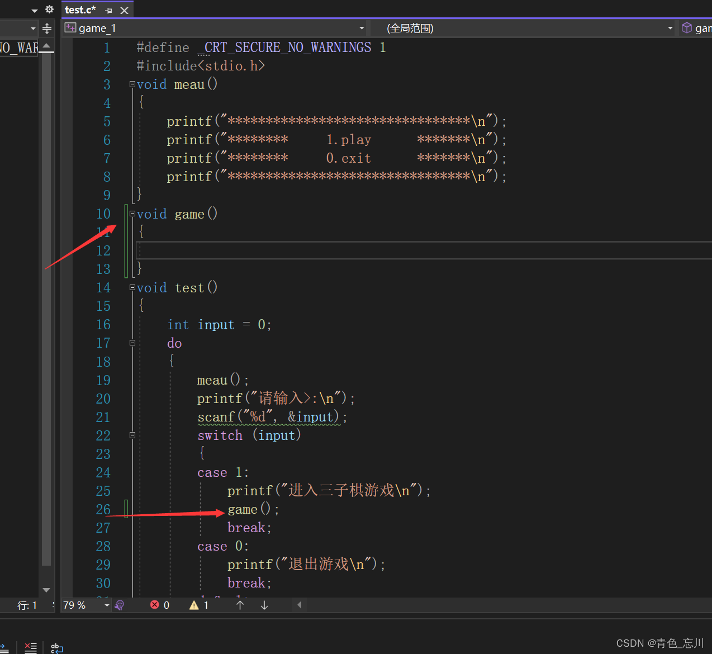712x654 pixels.
Task: Click the 'switch (input)' statement
Action: pos(249,435)
